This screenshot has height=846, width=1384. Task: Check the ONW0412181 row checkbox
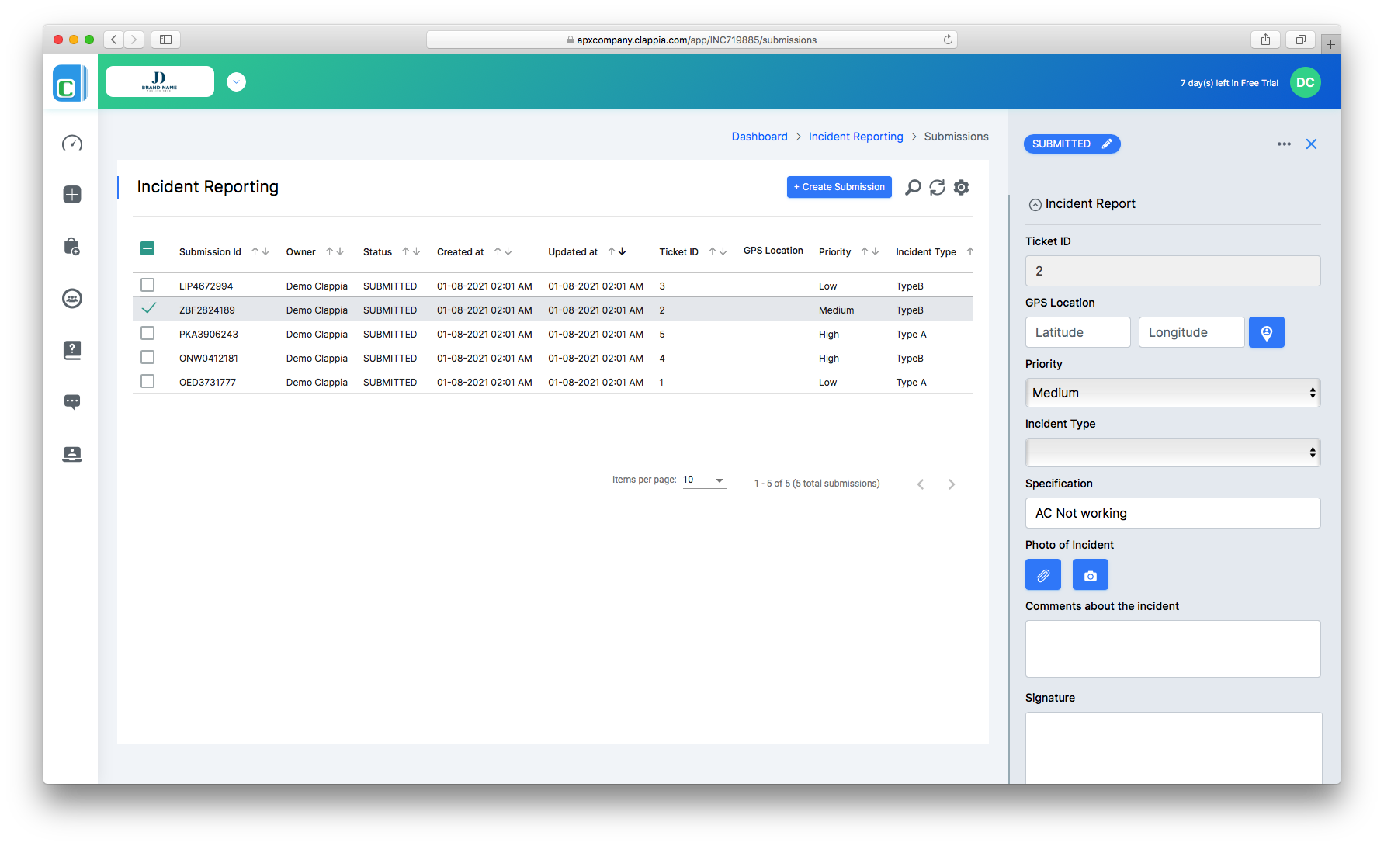tap(147, 357)
